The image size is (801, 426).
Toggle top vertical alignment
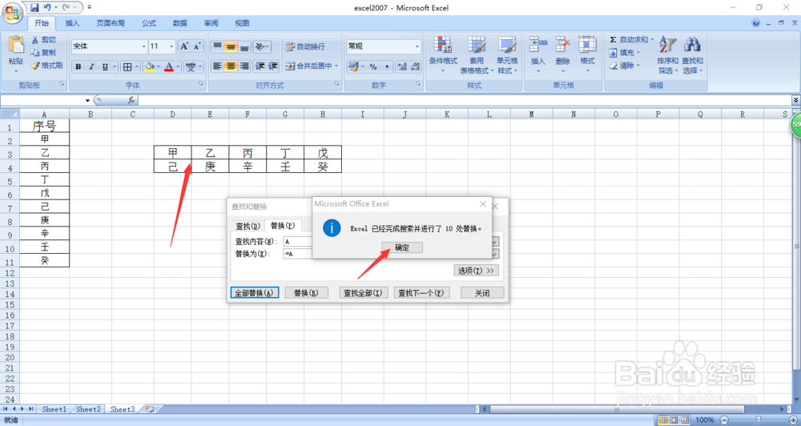(x=218, y=46)
